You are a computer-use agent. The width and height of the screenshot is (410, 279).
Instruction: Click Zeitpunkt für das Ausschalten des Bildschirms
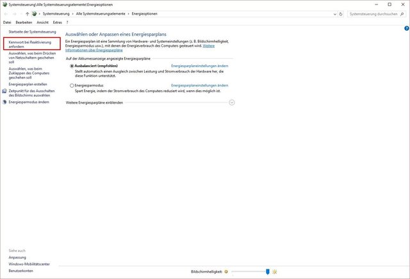(31, 93)
